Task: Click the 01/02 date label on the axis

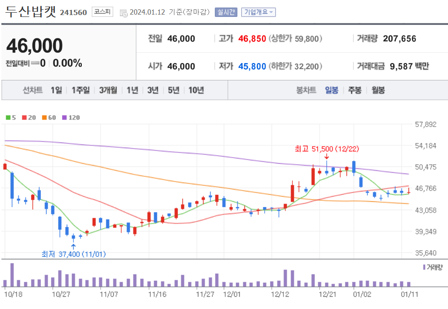Action: tap(362, 294)
